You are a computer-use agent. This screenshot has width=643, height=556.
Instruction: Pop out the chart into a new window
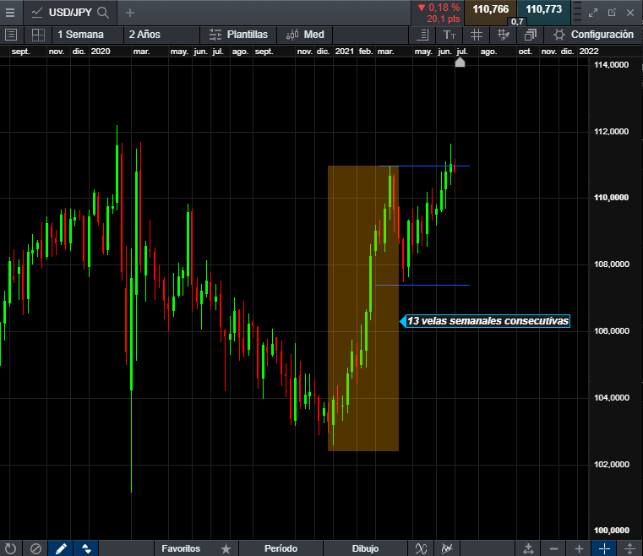[x=612, y=13]
